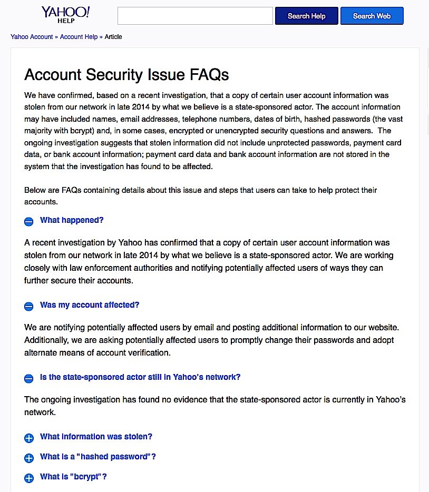The height and width of the screenshot is (492, 429).
Task: Select the "Was my account affected?" heading
Action: point(90,305)
